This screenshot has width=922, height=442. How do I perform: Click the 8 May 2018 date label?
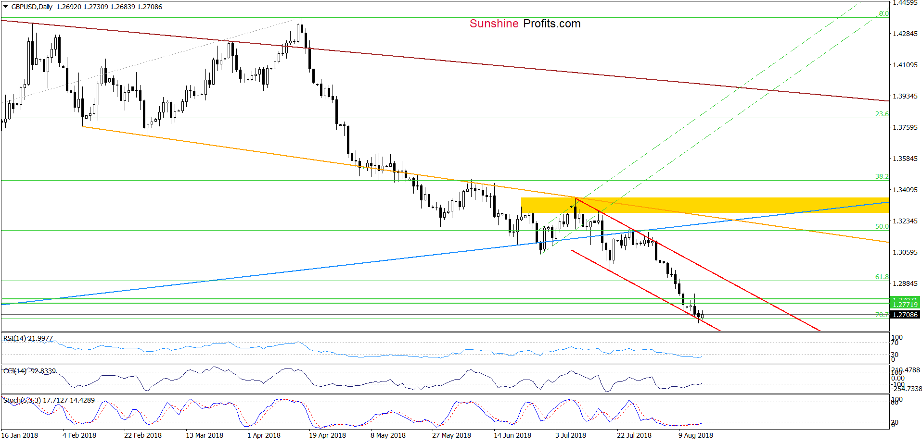[388, 435]
